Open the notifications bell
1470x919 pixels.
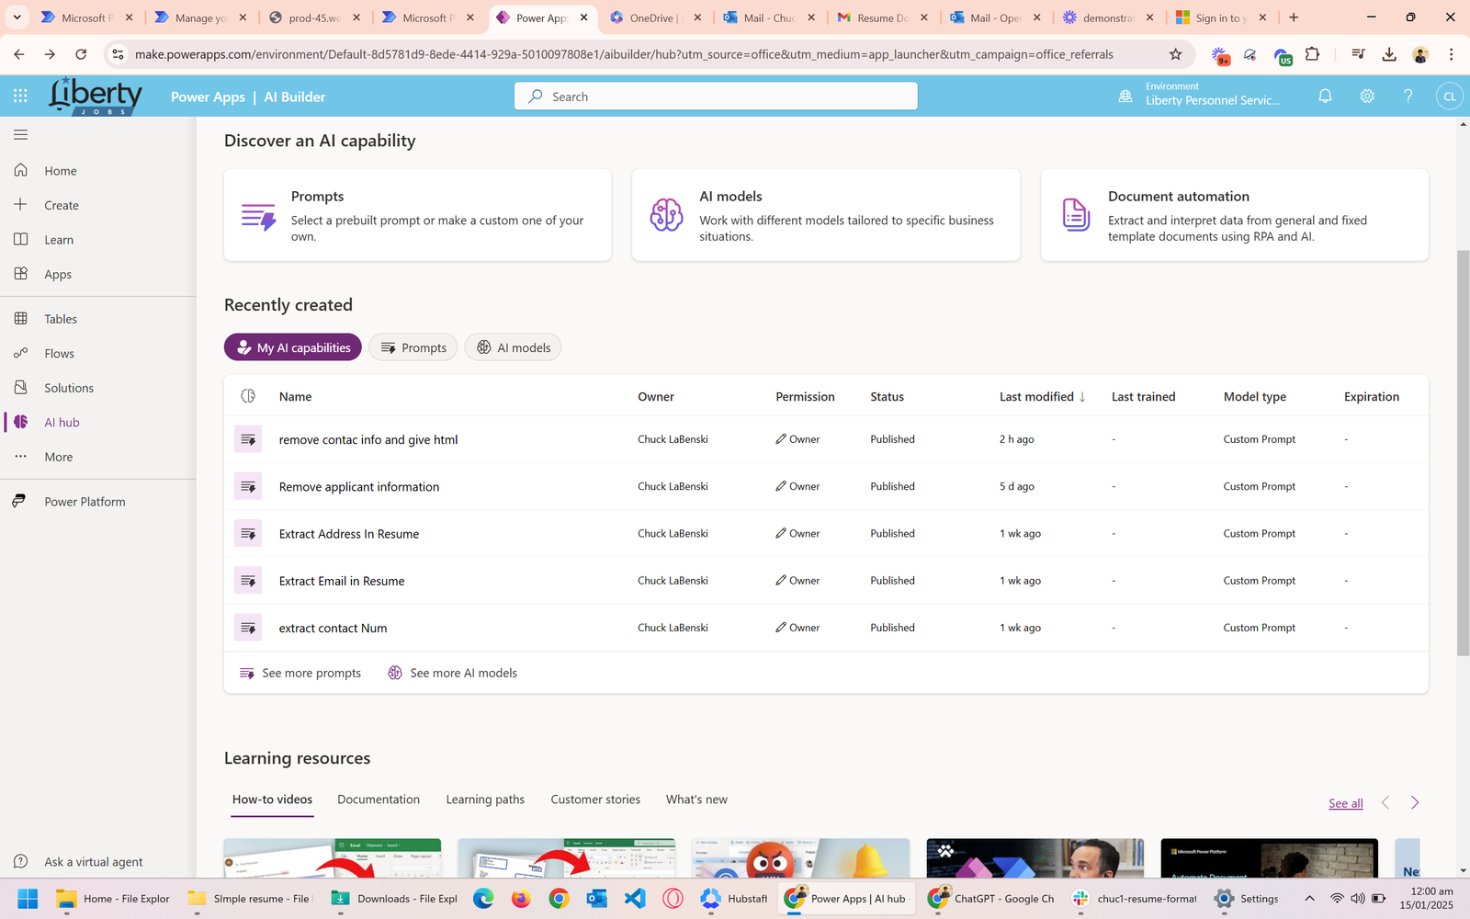pos(1325,96)
